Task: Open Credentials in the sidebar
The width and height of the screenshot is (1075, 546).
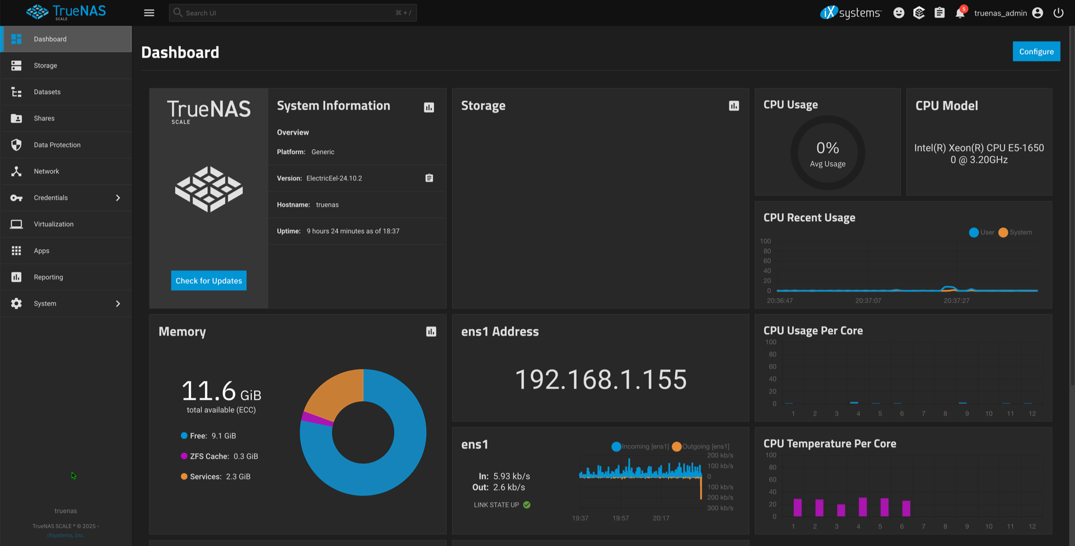Action: pos(66,198)
